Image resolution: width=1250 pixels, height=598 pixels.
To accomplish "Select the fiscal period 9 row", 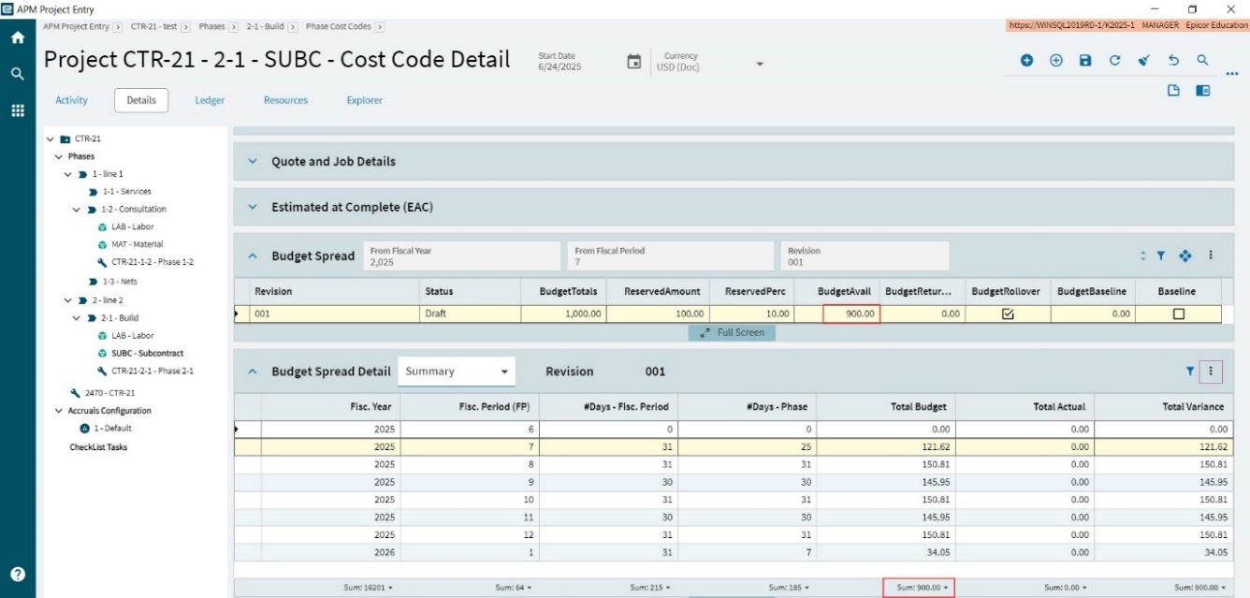I will click(x=734, y=482).
